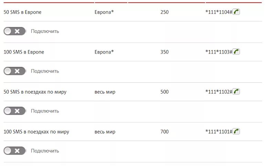270x166 pixels.
Task: Select the 50 SMS в Европе option name
Action: coord(23,12)
